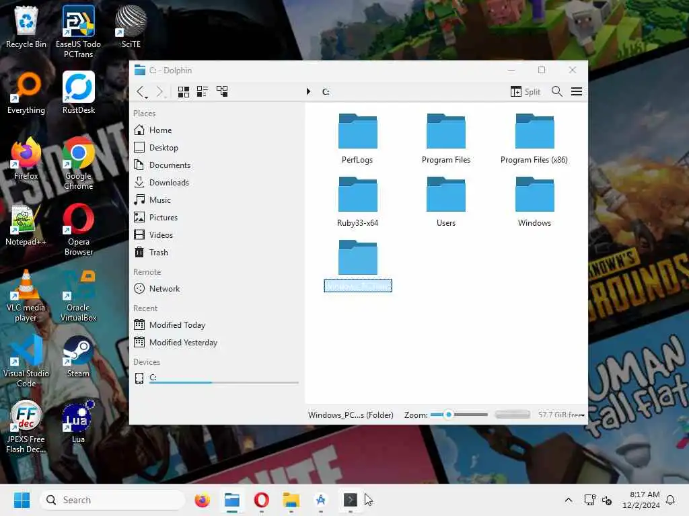Click the taskbar Search box
This screenshot has width=689, height=516.
(112, 500)
